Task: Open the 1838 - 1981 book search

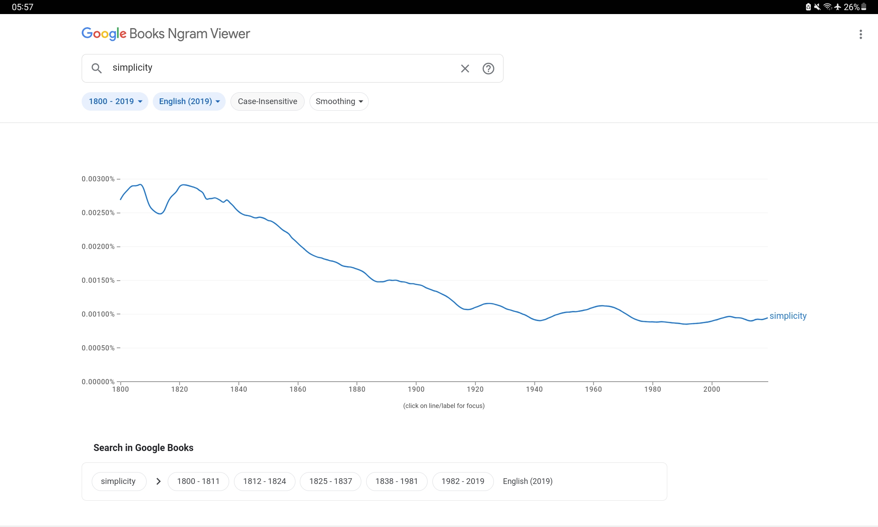Action: (396, 481)
